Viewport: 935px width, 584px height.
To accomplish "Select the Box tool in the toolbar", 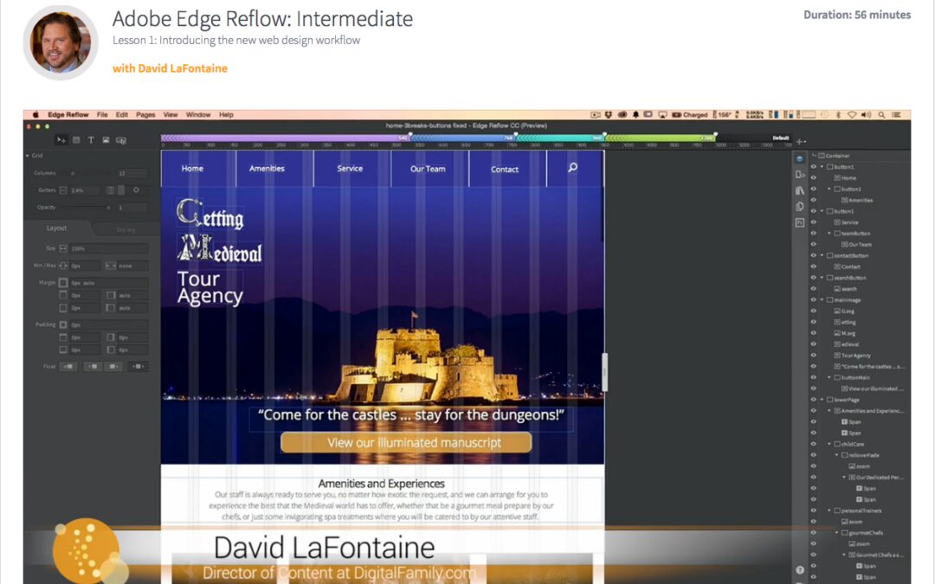I will pyautogui.click(x=76, y=140).
